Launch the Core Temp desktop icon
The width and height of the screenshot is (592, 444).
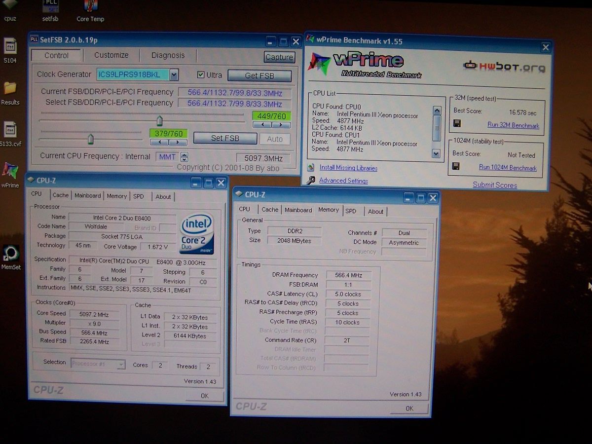pos(90,10)
